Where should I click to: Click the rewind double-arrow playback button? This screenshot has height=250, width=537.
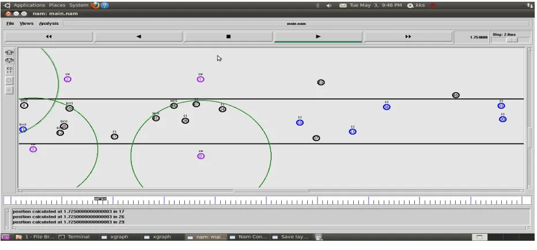point(48,37)
